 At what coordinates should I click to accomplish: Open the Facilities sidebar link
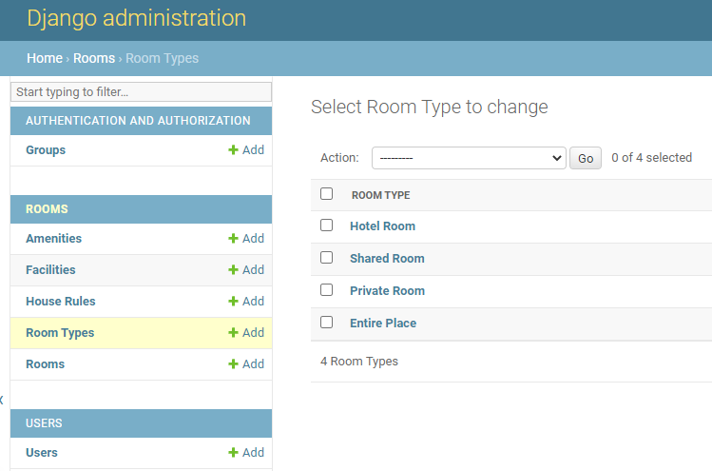point(50,270)
